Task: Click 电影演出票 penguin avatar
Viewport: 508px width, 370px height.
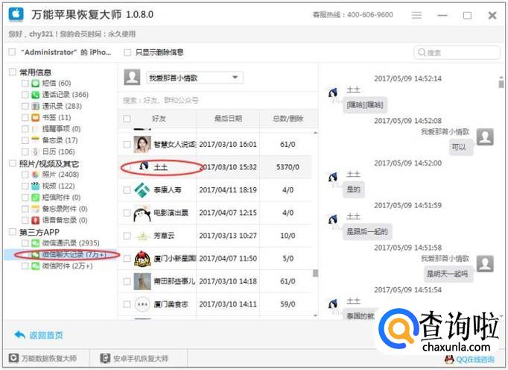Action: tap(142, 213)
